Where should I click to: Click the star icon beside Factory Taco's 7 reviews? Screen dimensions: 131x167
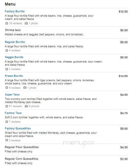(x=7, y=122)
